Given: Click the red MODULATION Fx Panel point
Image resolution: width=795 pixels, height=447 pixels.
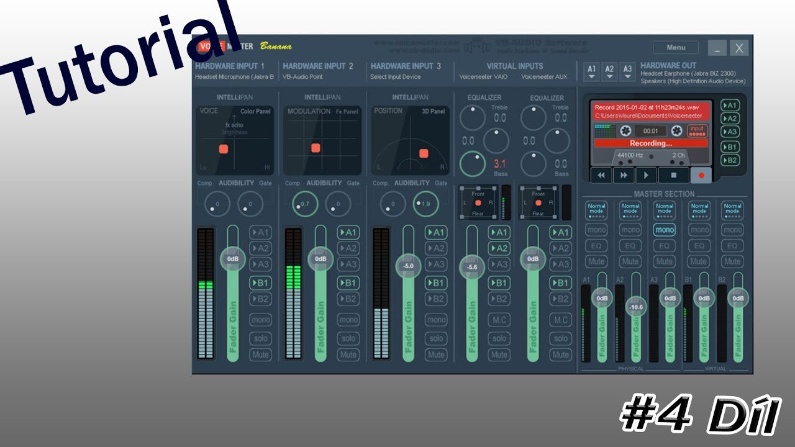Looking at the screenshot, I should coord(316,148).
